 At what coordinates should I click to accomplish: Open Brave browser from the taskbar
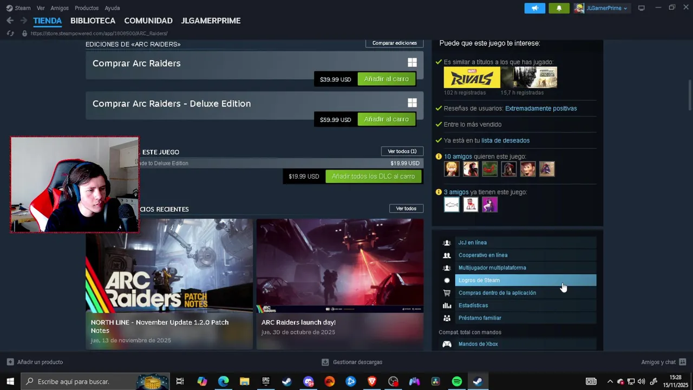(x=372, y=381)
